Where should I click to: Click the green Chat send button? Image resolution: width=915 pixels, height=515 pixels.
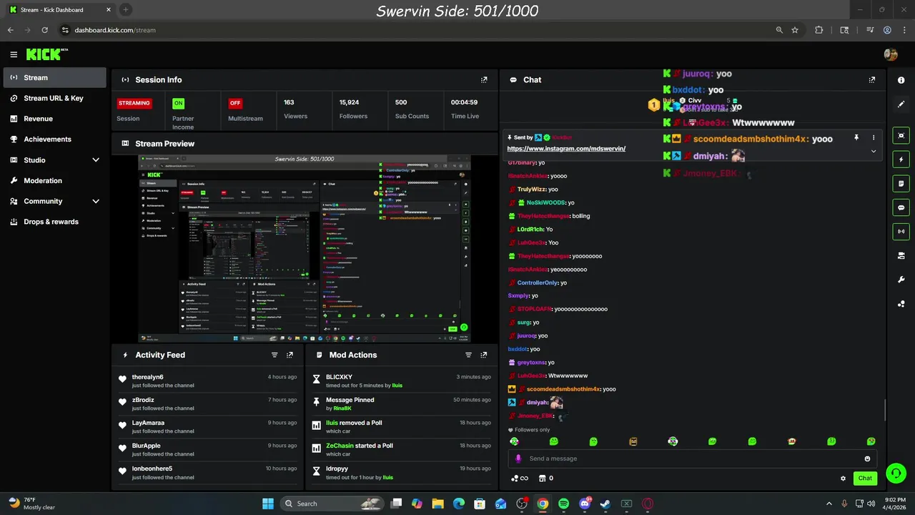pos(865,479)
